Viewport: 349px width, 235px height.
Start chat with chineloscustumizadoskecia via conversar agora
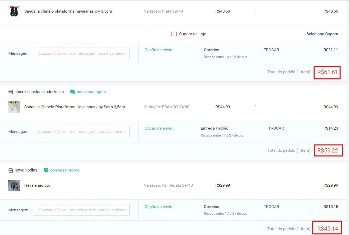tap(91, 92)
